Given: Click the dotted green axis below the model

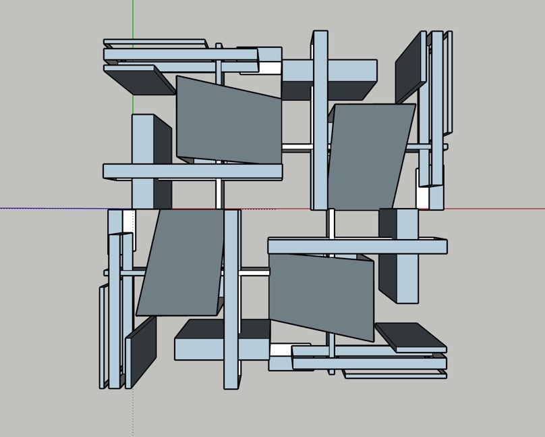Looking at the screenshot, I should click(133, 412).
